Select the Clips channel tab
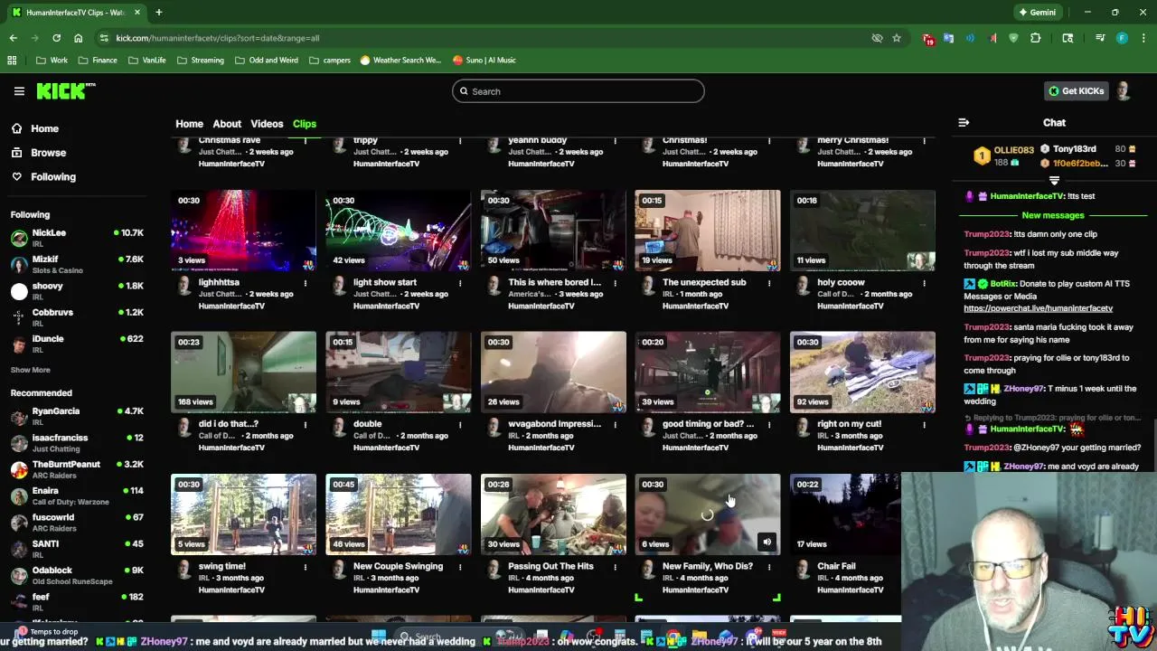Viewport: 1157px width, 651px height. point(305,124)
